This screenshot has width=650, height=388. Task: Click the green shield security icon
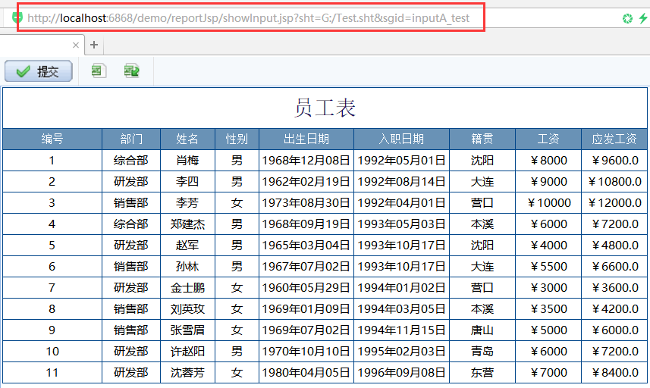click(17, 17)
